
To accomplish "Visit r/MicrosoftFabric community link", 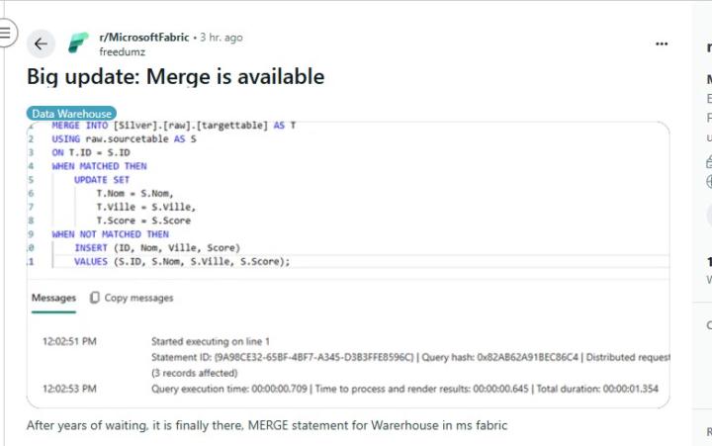I will click(144, 38).
